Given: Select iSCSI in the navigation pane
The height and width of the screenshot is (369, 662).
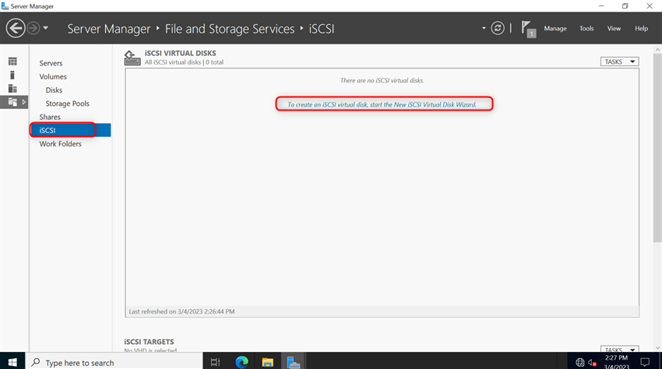Looking at the screenshot, I should [x=70, y=131].
